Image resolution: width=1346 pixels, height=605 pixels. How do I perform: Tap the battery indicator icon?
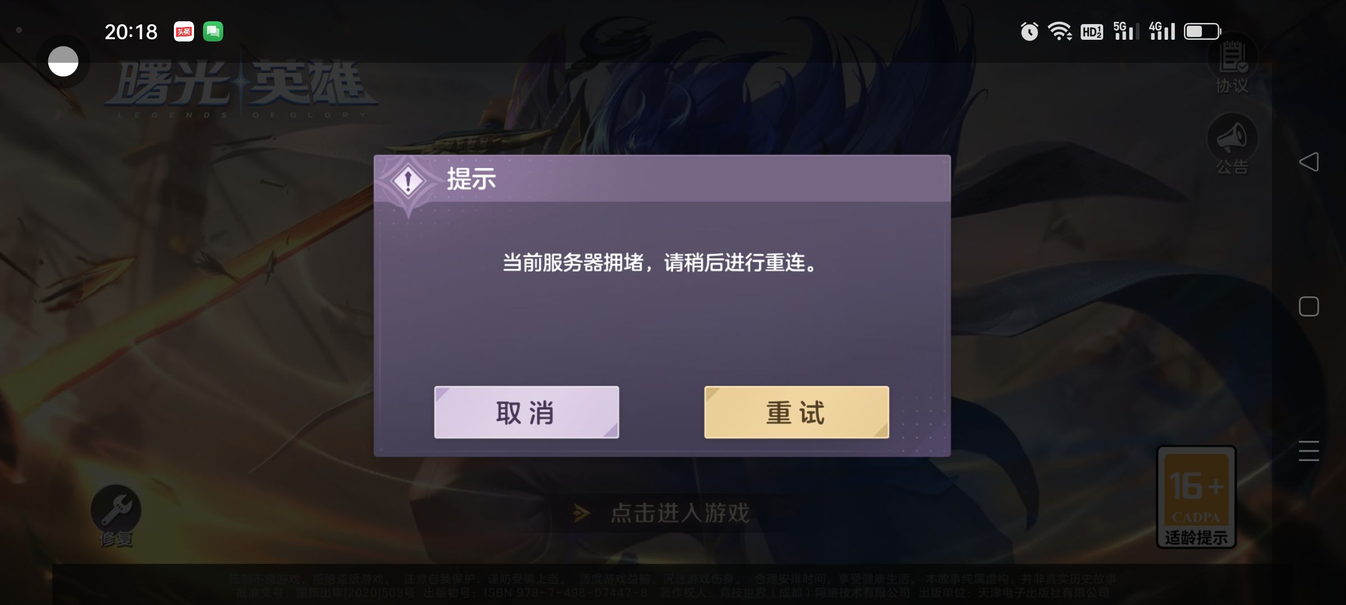[x=1202, y=31]
